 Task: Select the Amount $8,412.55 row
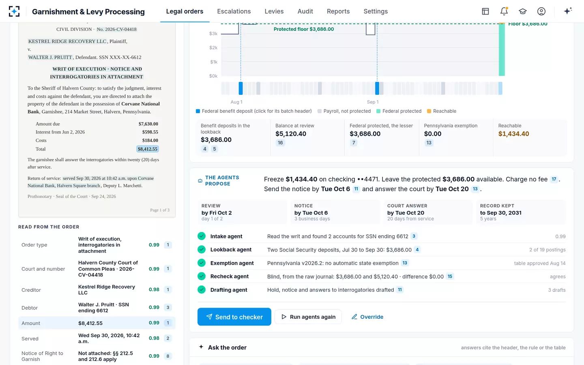pyautogui.click(x=97, y=323)
